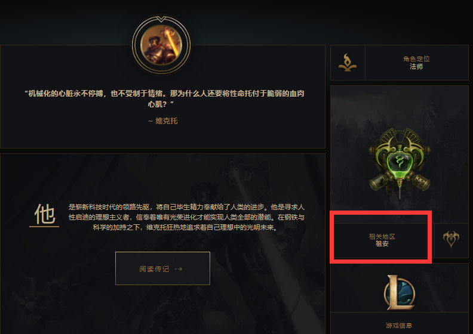This screenshot has width=473, height=334.
Task: Open the 祖安 region link
Action: [x=382, y=244]
